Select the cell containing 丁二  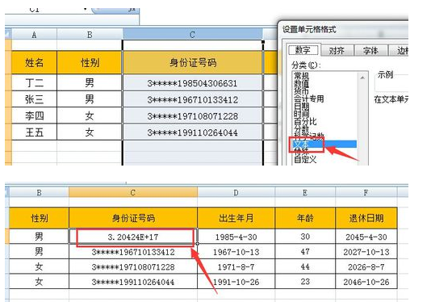click(x=34, y=82)
